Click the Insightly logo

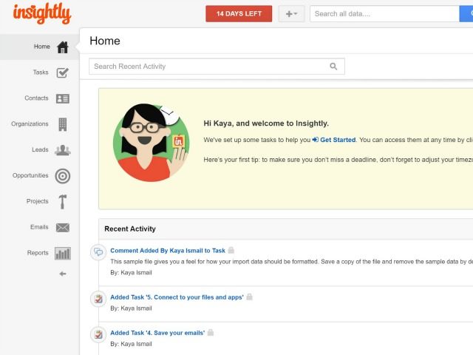click(x=41, y=13)
